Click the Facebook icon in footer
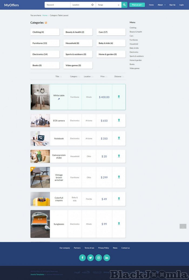This screenshot has height=280, width=189. click(x=82, y=258)
